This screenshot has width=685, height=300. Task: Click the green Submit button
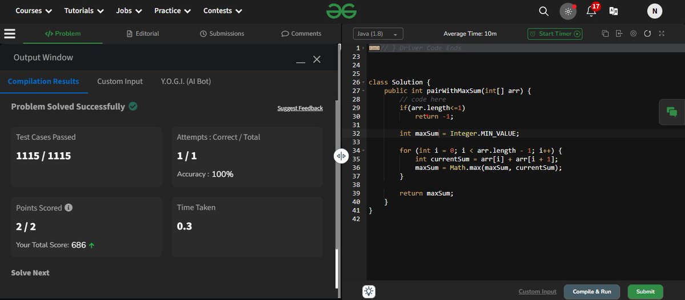click(x=646, y=291)
